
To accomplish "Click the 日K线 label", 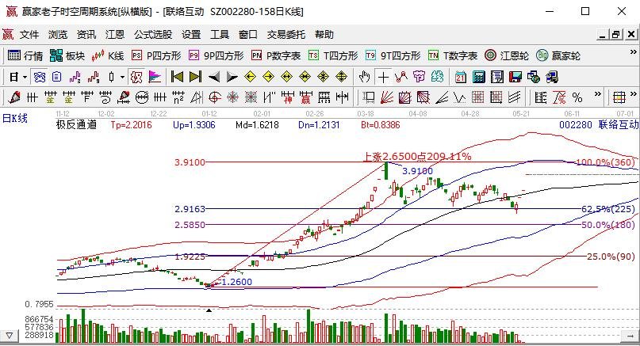I will pyautogui.click(x=15, y=119).
